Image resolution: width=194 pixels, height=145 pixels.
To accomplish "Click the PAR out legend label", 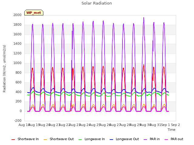I will click(x=177, y=139).
